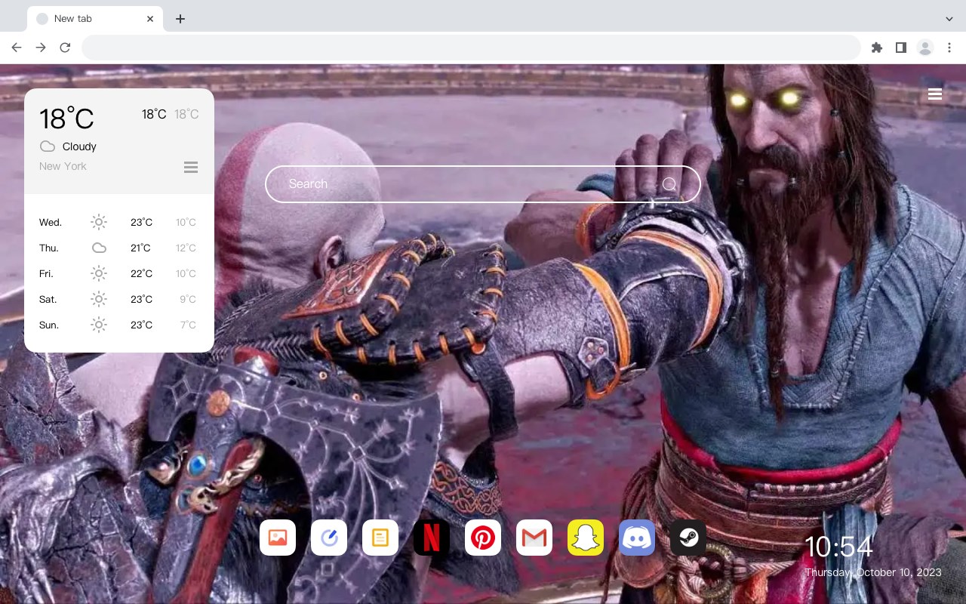The width and height of the screenshot is (966, 604).
Task: Go back to the previous page
Action: point(17,48)
